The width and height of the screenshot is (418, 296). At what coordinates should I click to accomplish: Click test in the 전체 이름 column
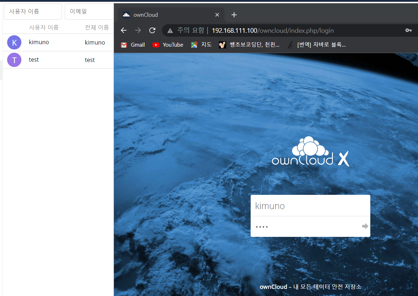click(90, 60)
